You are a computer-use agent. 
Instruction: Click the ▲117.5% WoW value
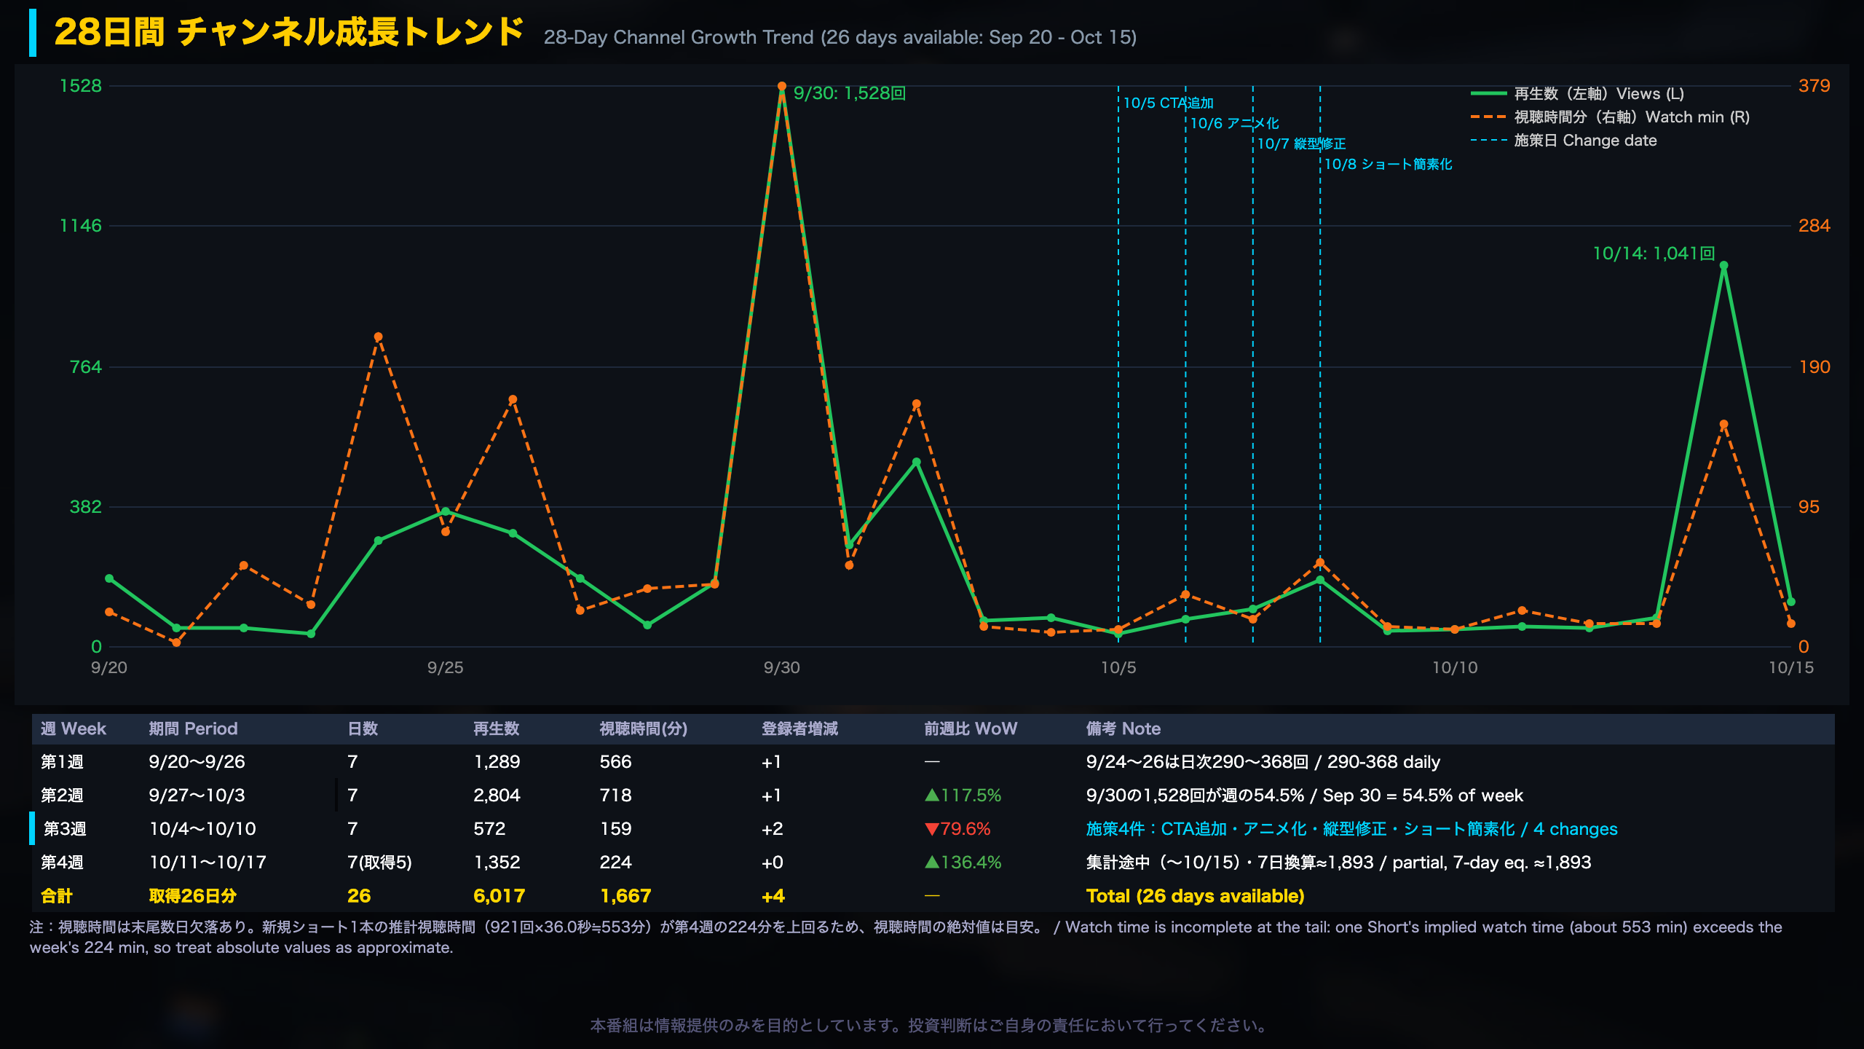(963, 795)
